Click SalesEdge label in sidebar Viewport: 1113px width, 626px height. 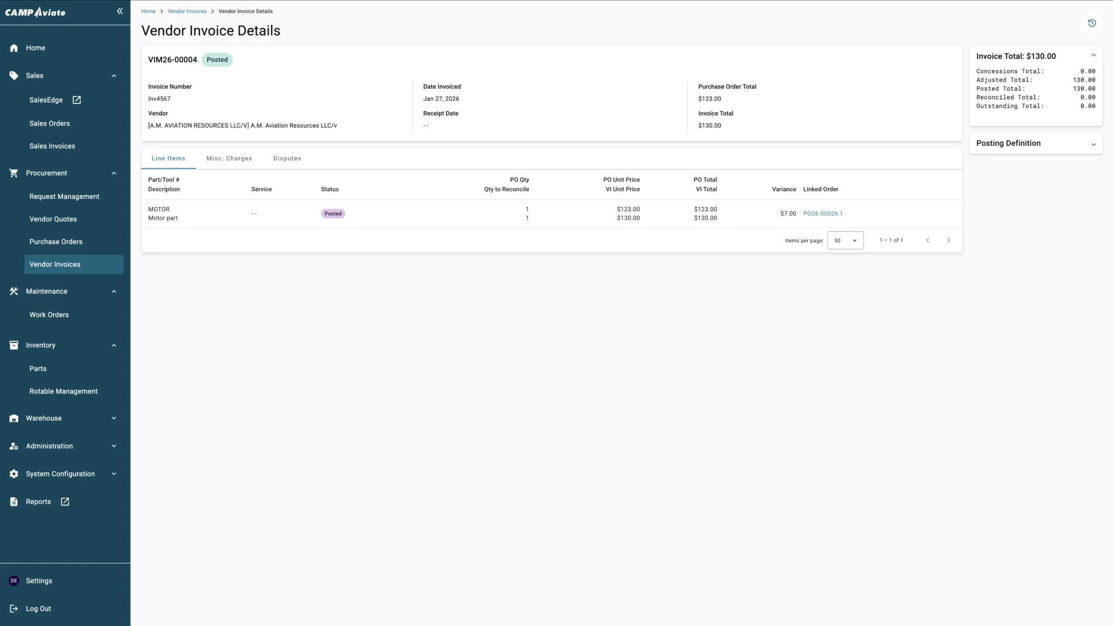tap(46, 100)
